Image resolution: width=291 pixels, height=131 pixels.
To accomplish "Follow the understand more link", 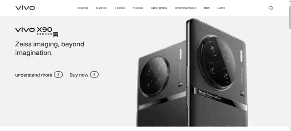I will coord(34,75).
